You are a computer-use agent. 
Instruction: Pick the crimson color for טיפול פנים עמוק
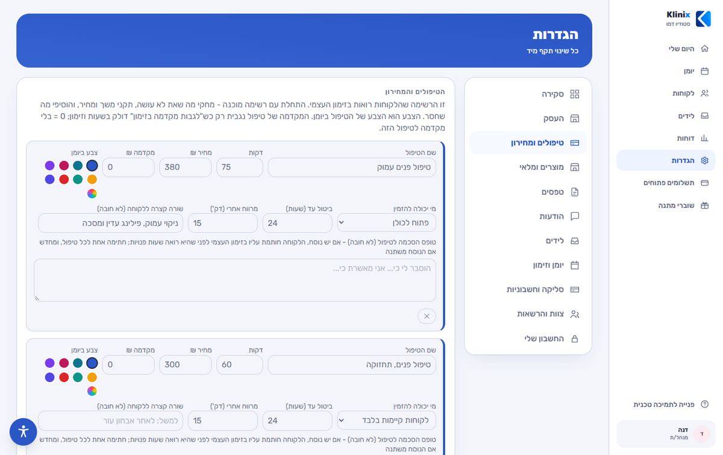tap(64, 165)
